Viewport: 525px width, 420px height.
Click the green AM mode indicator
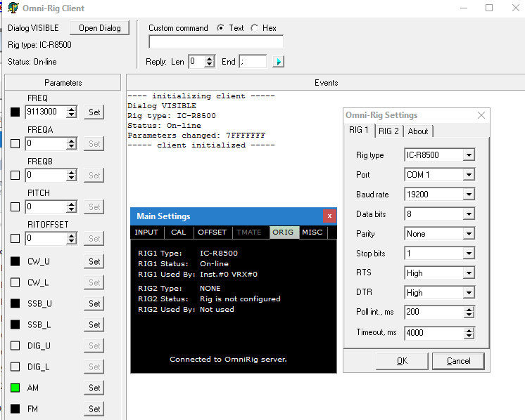[x=15, y=388]
